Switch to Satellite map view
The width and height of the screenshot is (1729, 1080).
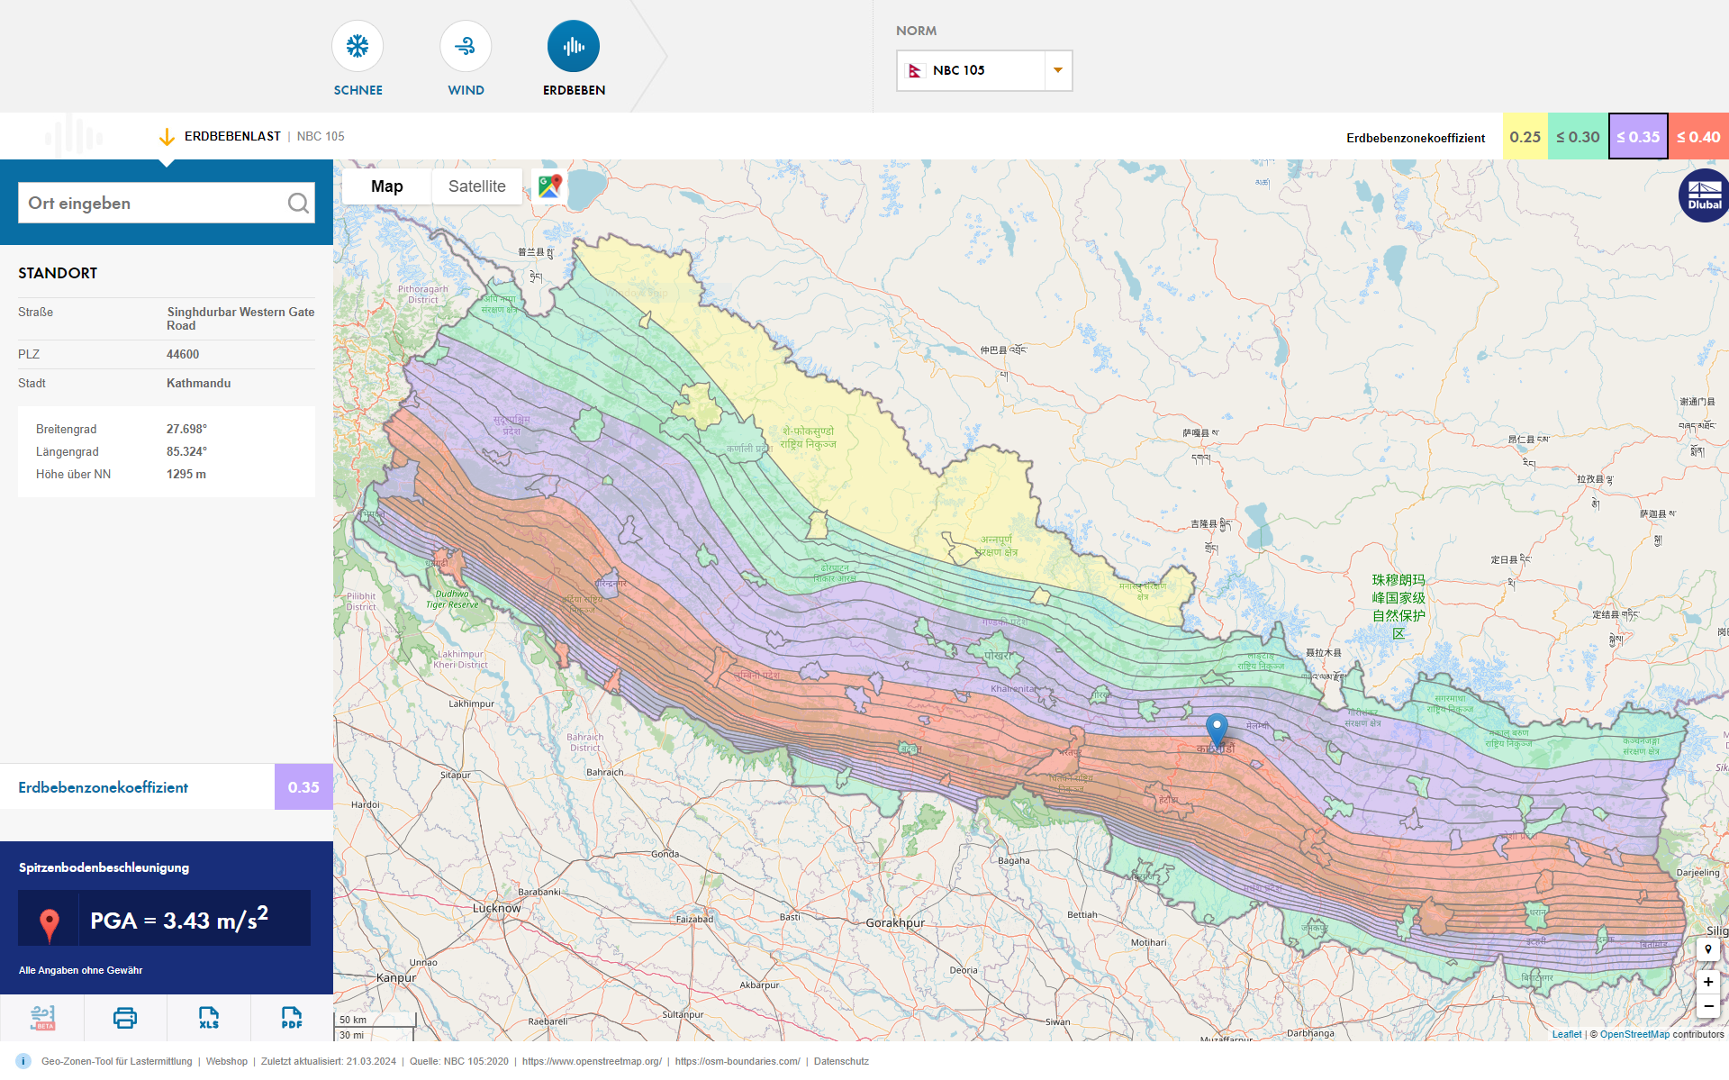click(x=476, y=186)
